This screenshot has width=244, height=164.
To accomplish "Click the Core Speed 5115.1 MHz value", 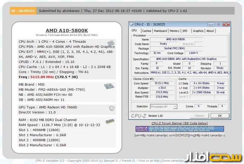I will coord(162,83).
